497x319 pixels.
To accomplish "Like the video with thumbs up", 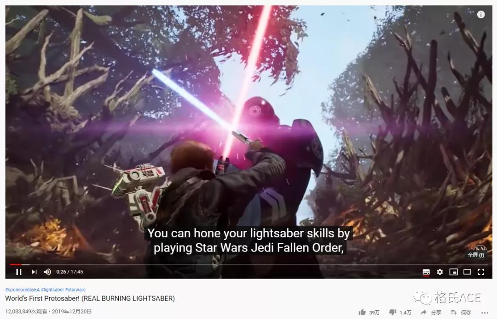I will (x=362, y=313).
